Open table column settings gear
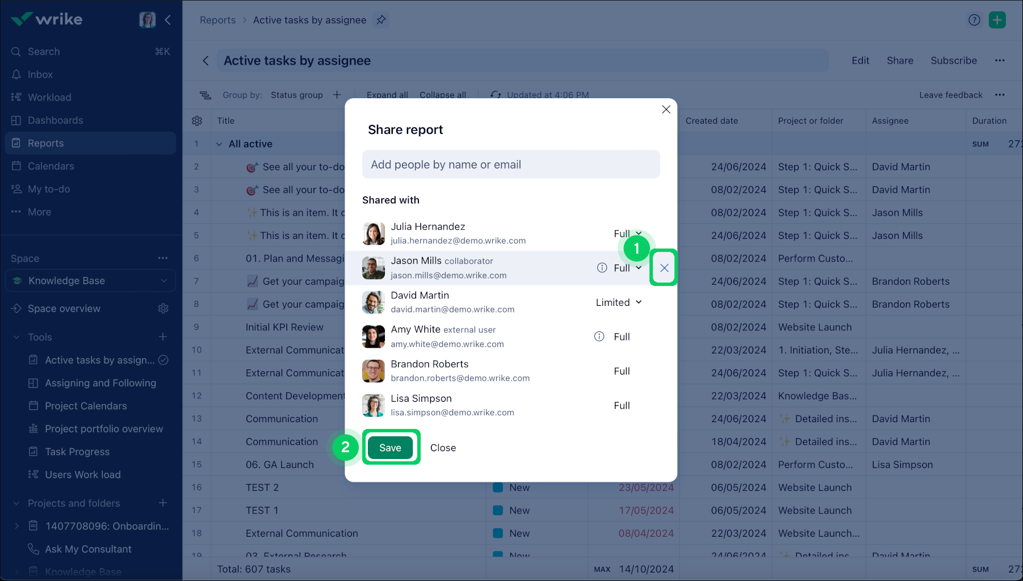 coord(197,121)
